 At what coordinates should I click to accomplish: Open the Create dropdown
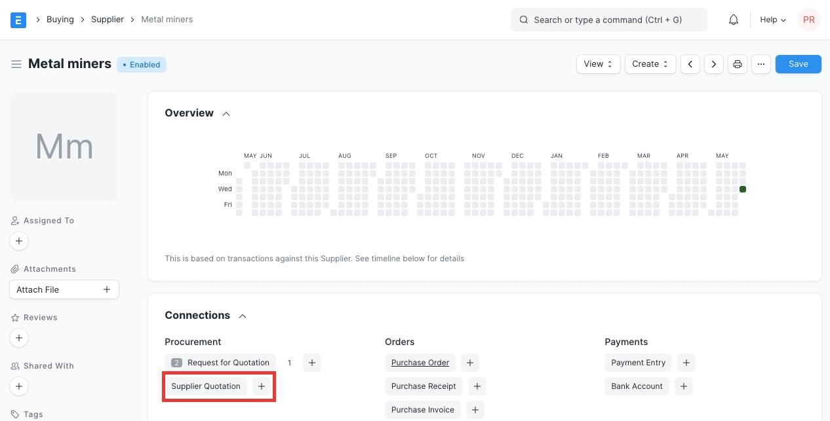pos(650,64)
